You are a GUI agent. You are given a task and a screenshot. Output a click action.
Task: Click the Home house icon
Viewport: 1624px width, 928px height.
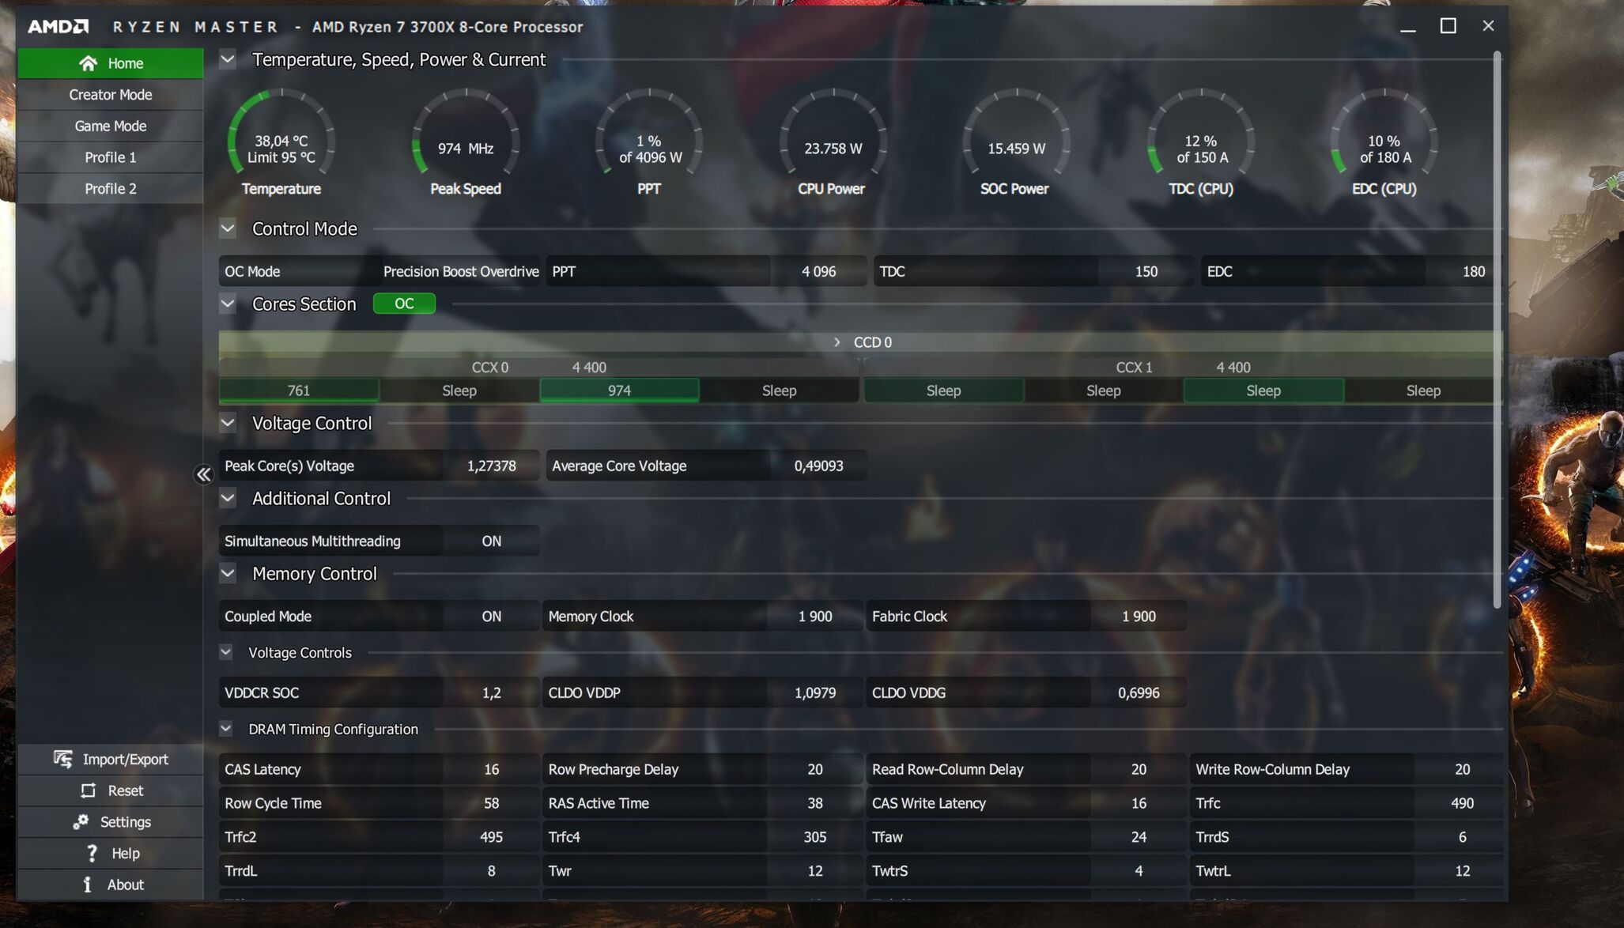point(88,63)
